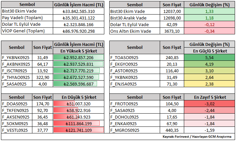Click the green 5,54 cell for F_TOASO0925
The height and width of the screenshot is (142, 236).
click(x=209, y=57)
